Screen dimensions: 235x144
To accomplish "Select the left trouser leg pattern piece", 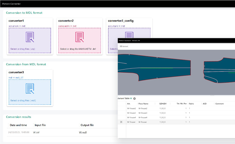I will point(154,67).
